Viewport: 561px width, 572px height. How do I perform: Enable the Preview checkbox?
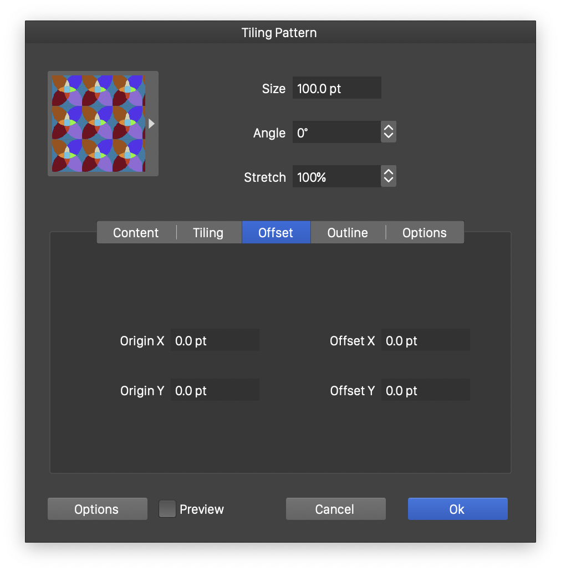pyautogui.click(x=167, y=509)
